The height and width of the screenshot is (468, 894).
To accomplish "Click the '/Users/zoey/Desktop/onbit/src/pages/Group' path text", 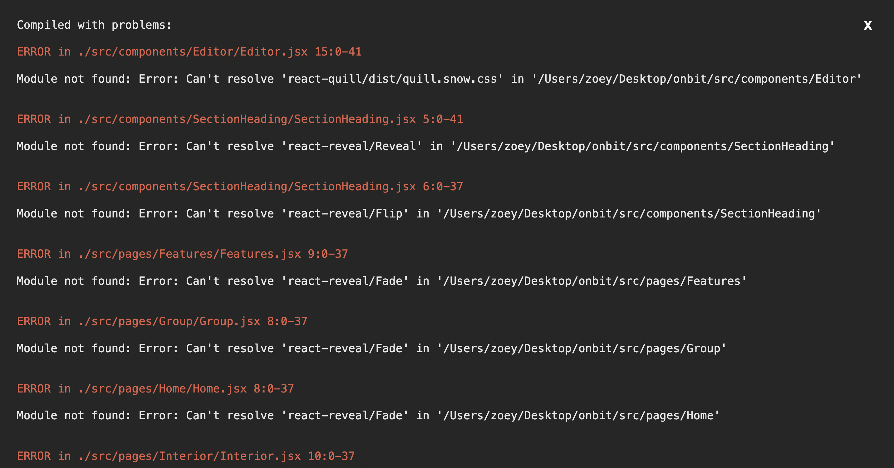I will 582,348.
